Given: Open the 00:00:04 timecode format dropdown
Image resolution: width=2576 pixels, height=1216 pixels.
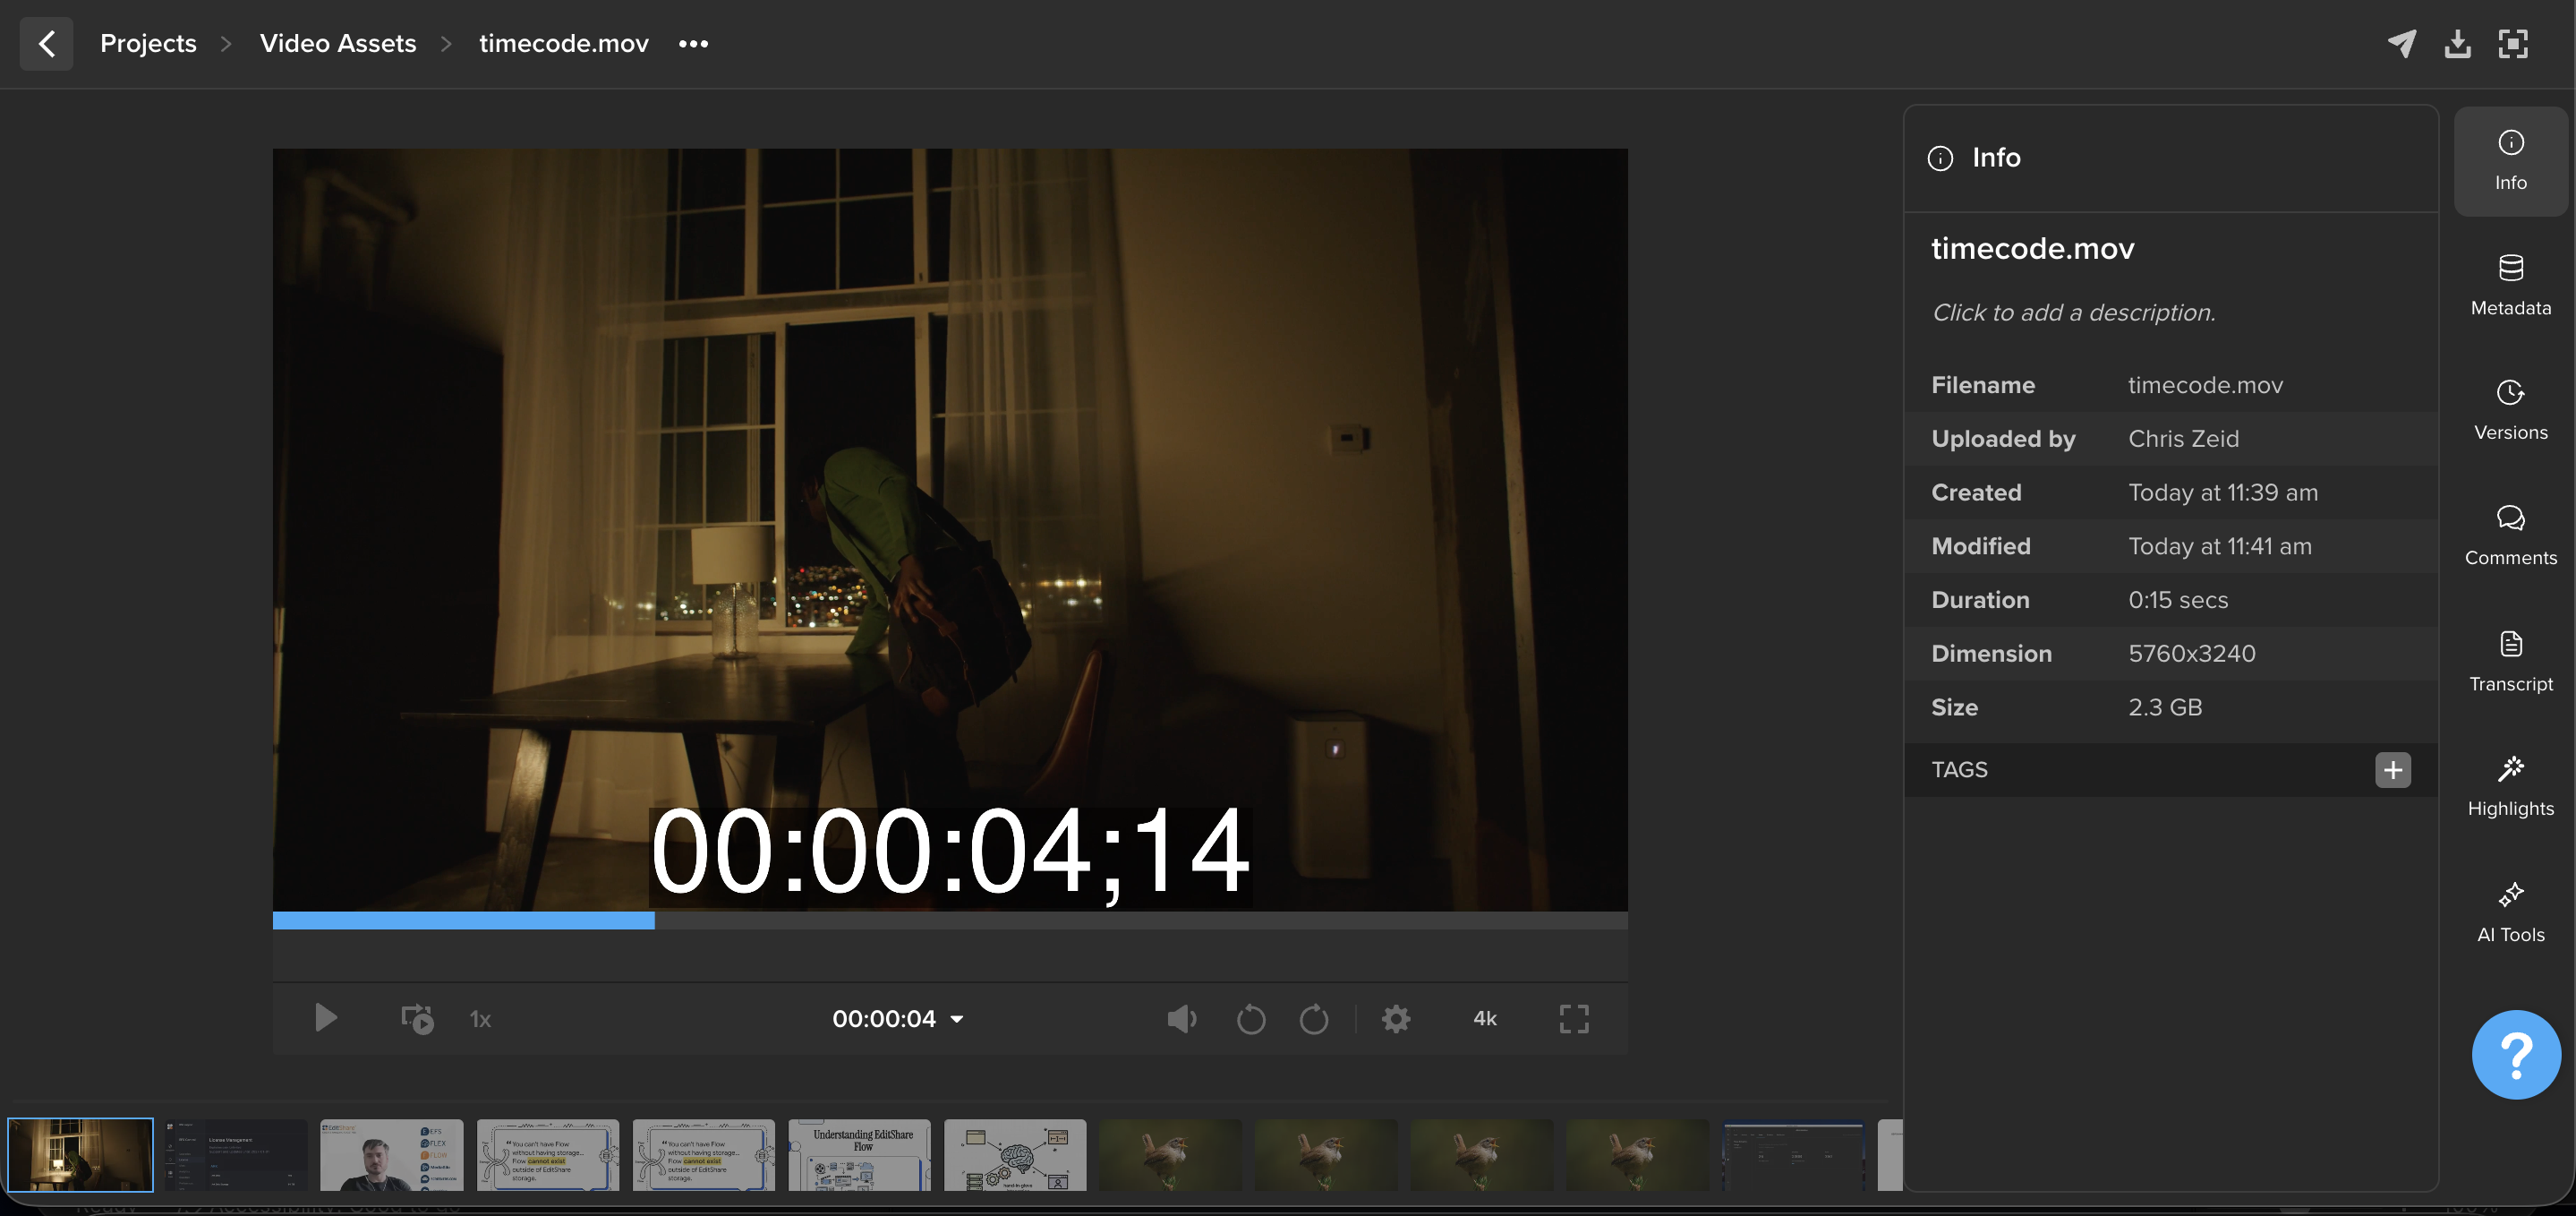Looking at the screenshot, I should coord(898,1019).
